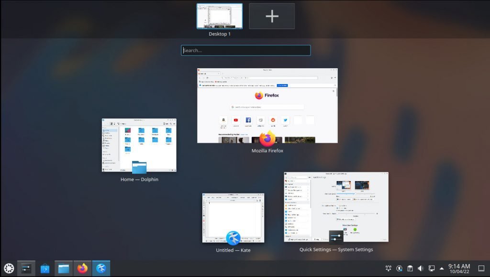The height and width of the screenshot is (277, 490).
Task: Switch to Desktop 1 thumbnail
Action: pos(220,16)
